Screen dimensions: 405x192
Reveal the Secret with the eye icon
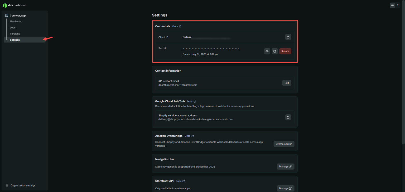click(x=267, y=51)
